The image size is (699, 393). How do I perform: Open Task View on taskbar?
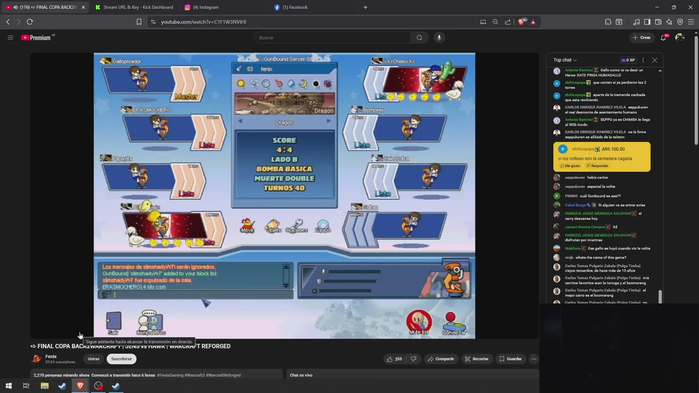(x=26, y=386)
